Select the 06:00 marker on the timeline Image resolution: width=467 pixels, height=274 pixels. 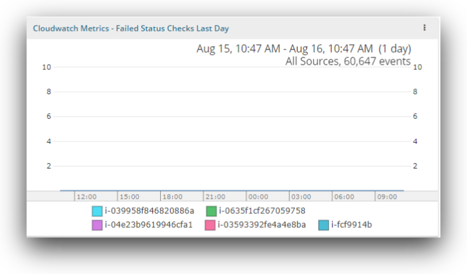(x=344, y=197)
